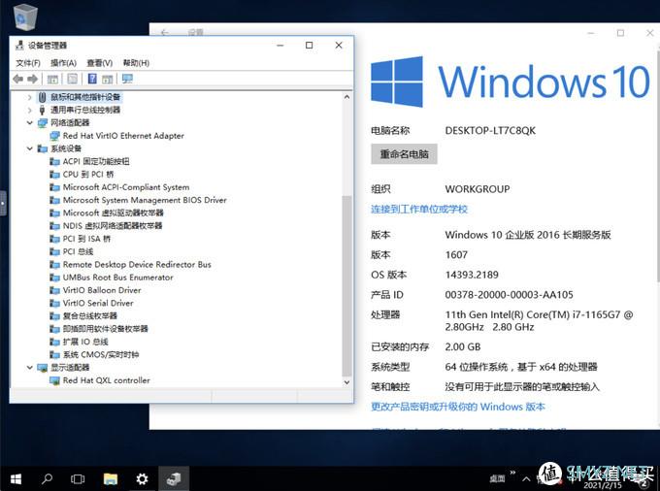660x491 pixels.
Task: Select 系统 CMOS/实时时钟 device
Action: (101, 355)
